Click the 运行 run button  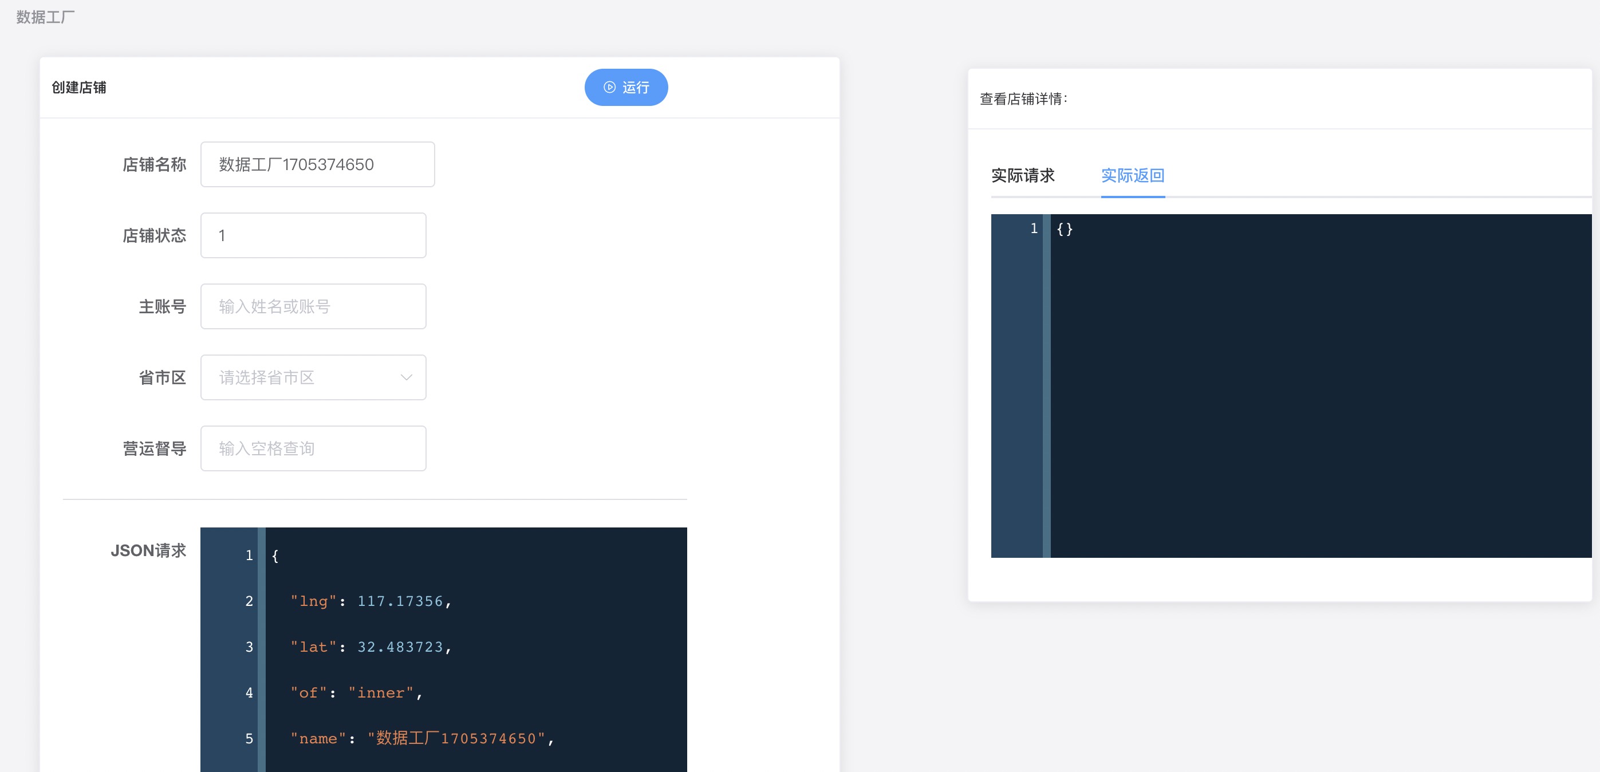coord(625,87)
